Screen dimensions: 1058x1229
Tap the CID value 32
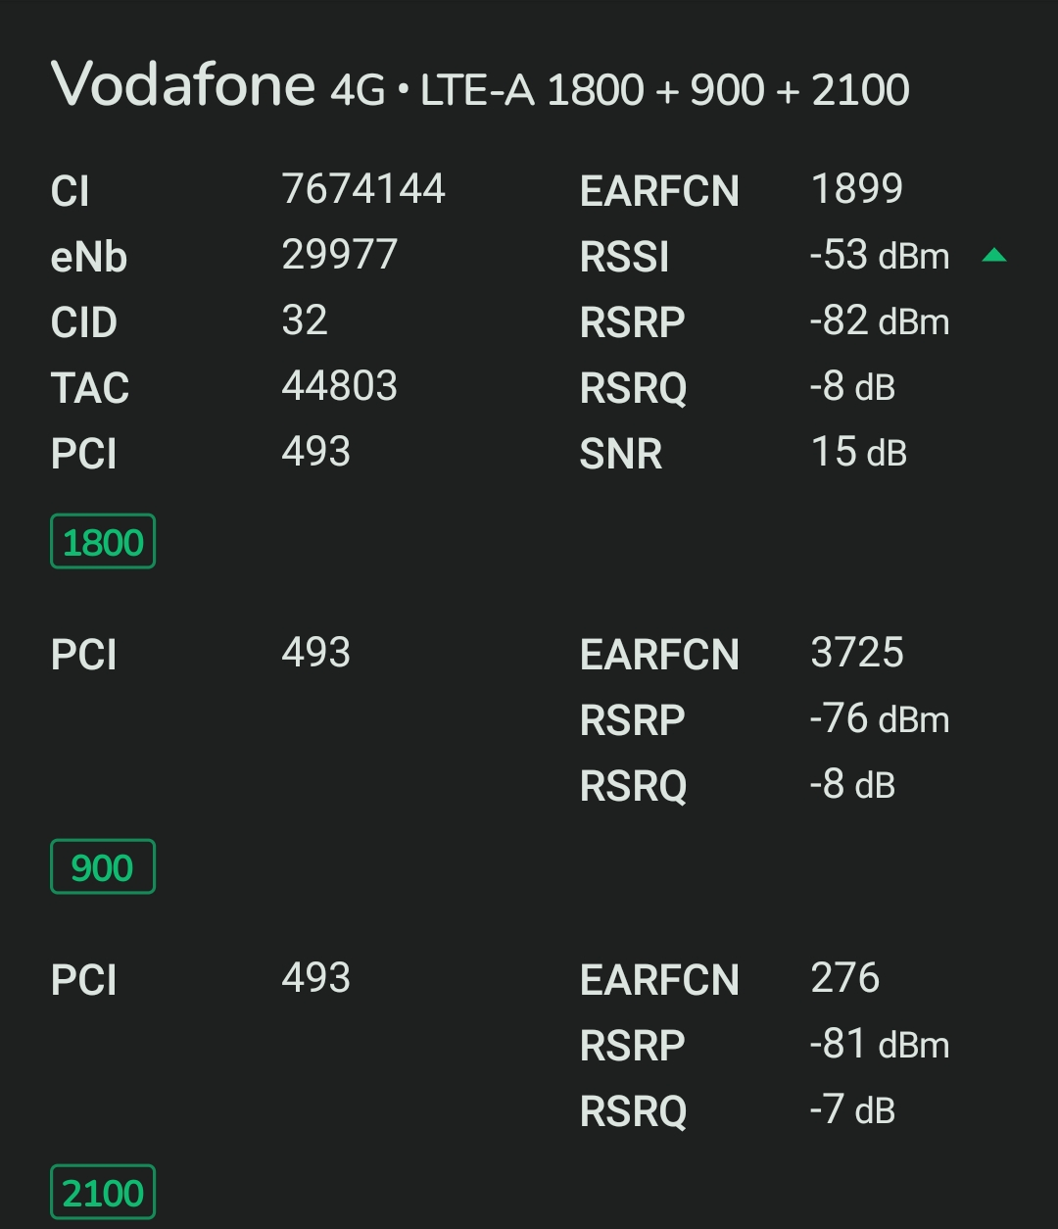[305, 320]
